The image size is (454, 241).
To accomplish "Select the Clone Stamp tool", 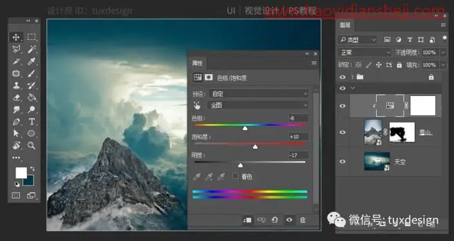I will (x=16, y=86).
